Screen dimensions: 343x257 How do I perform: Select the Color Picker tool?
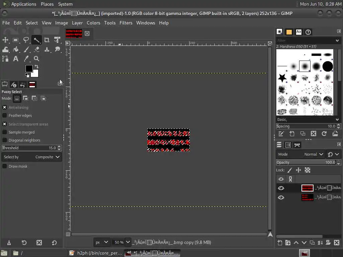[x=26, y=59]
